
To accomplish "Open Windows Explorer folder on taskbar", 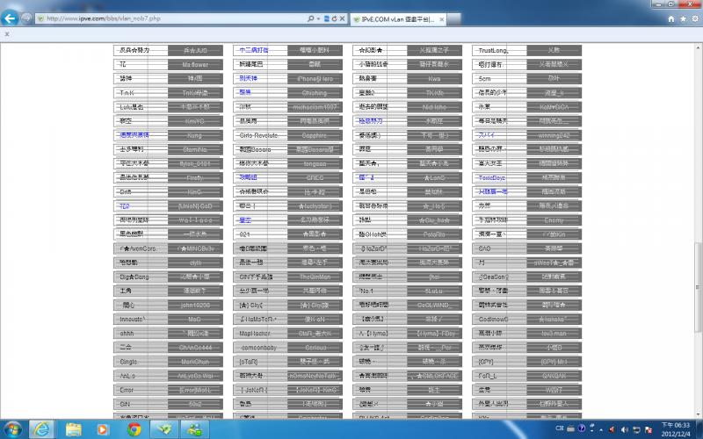I will (74, 429).
